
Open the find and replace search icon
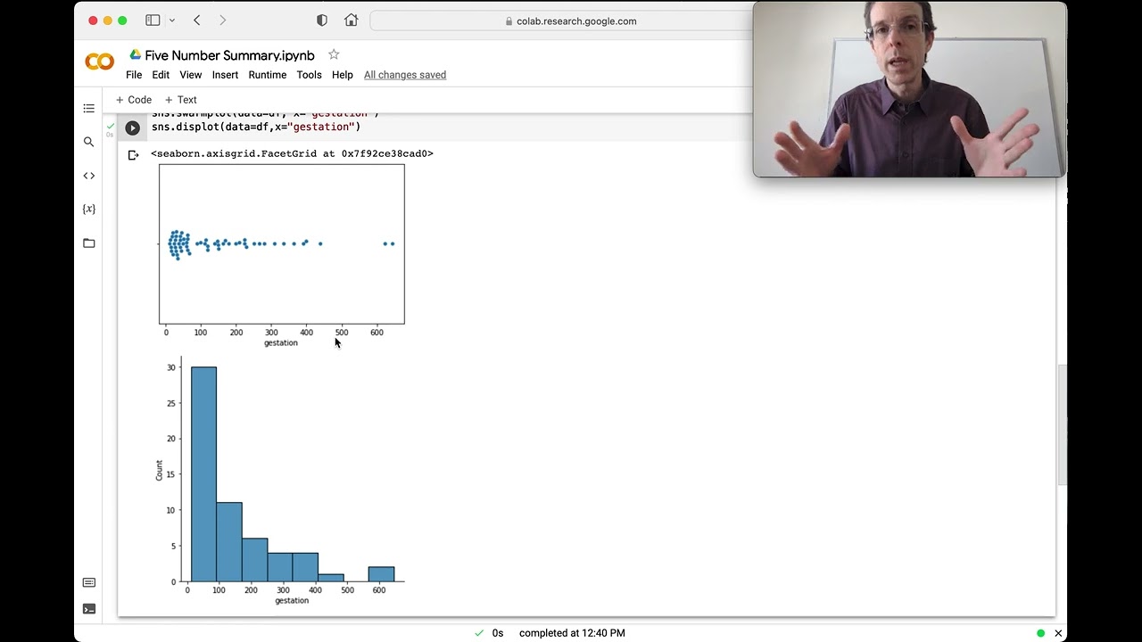coord(88,142)
